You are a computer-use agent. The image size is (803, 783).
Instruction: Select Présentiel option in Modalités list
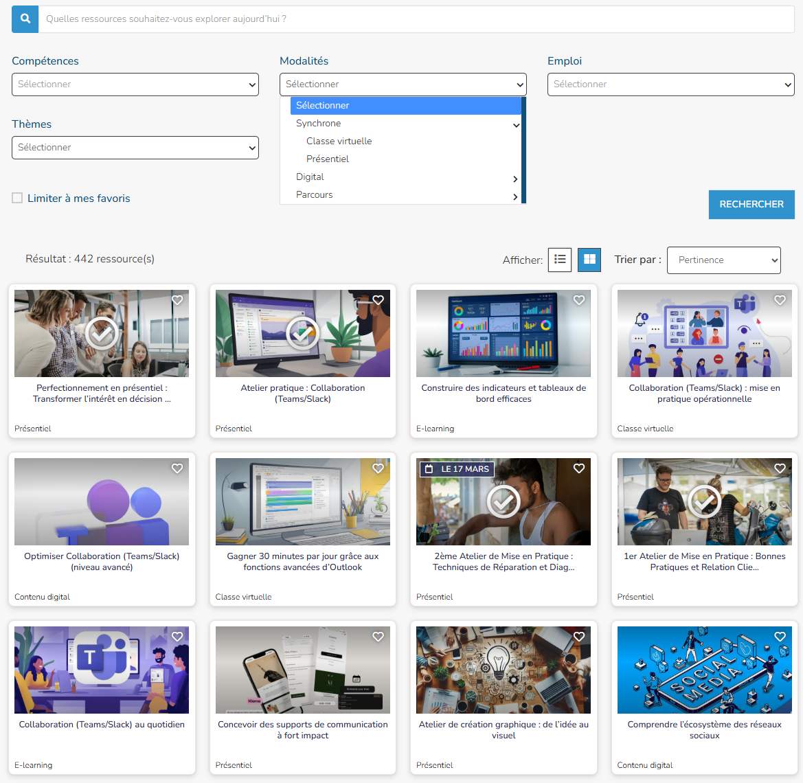(327, 159)
